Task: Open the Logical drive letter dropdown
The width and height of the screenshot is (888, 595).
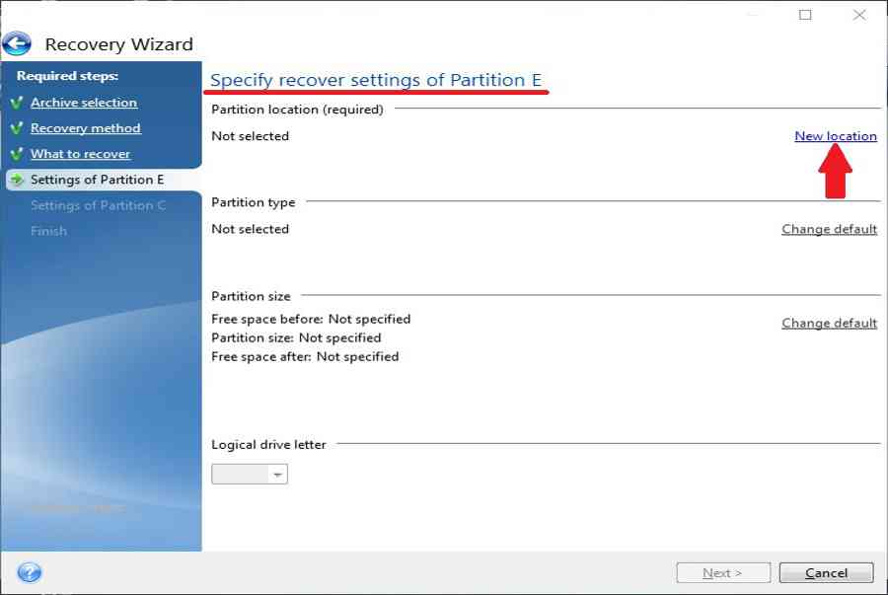Action: tap(250, 474)
